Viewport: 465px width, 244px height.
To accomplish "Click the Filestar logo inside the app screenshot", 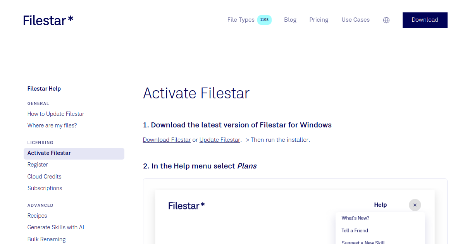I will pyautogui.click(x=186, y=206).
